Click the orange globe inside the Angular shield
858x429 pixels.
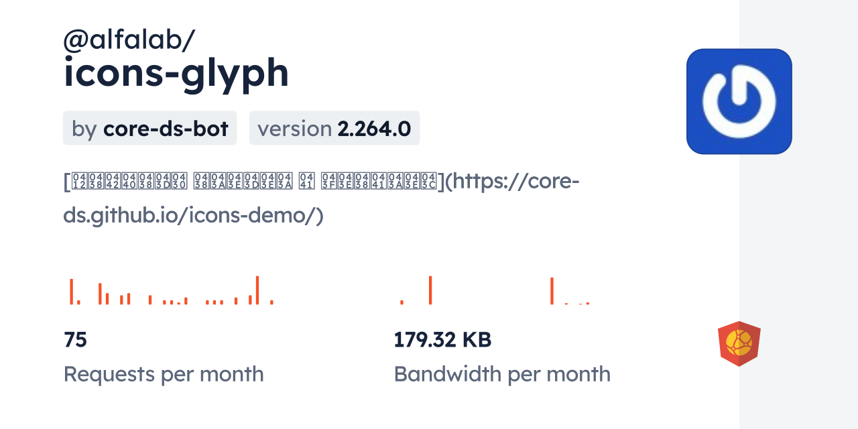point(739,343)
